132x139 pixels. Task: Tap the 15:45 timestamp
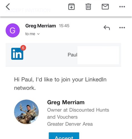(64, 26)
